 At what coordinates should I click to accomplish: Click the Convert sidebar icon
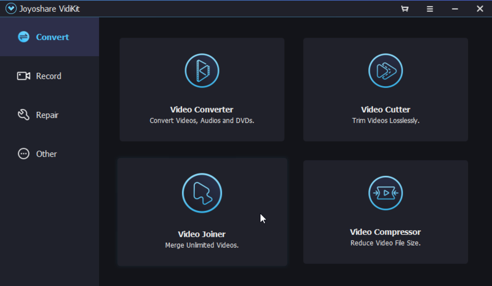pos(23,37)
